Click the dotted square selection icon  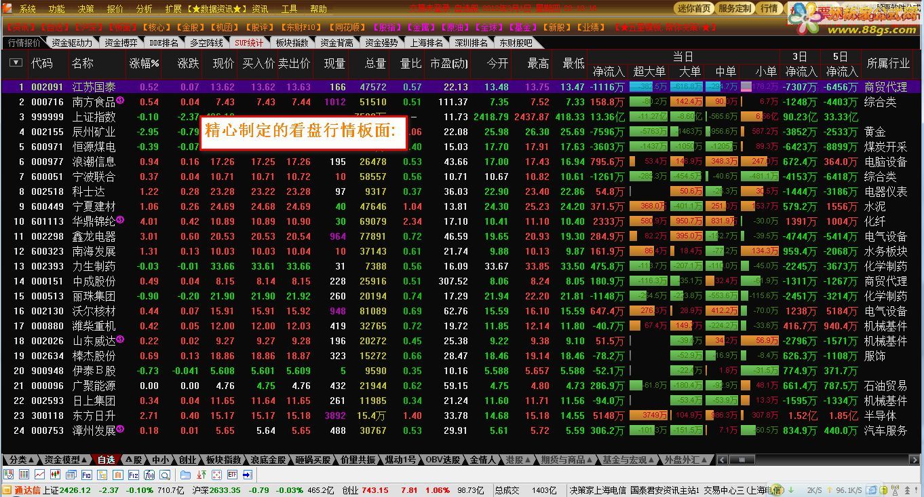pos(216,475)
